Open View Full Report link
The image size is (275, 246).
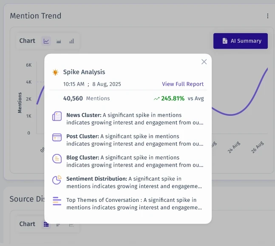point(183,84)
